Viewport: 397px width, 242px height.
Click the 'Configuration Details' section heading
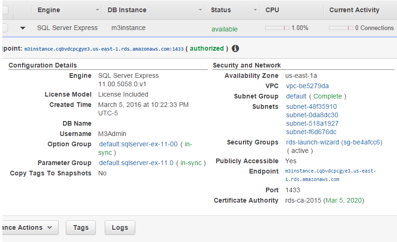pos(43,65)
